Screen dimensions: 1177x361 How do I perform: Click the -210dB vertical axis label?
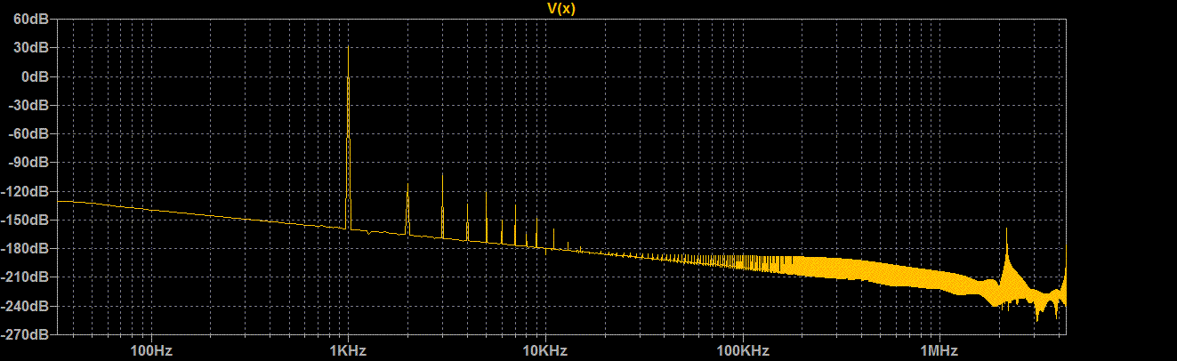coord(27,277)
